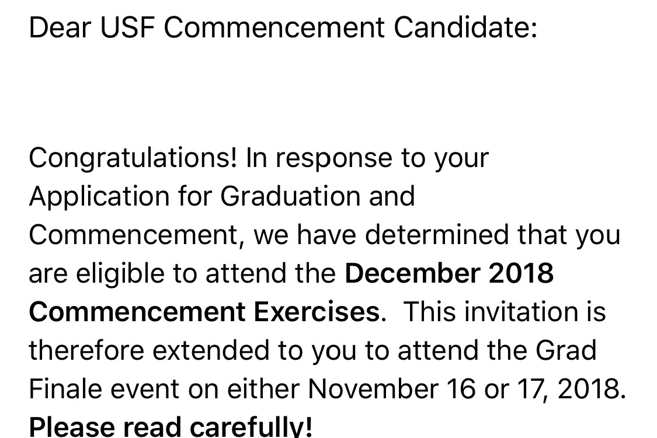Viewport: 657px width, 438px height.
Task: Click the 'Application for Graduation' text
Action: pyautogui.click(x=195, y=197)
